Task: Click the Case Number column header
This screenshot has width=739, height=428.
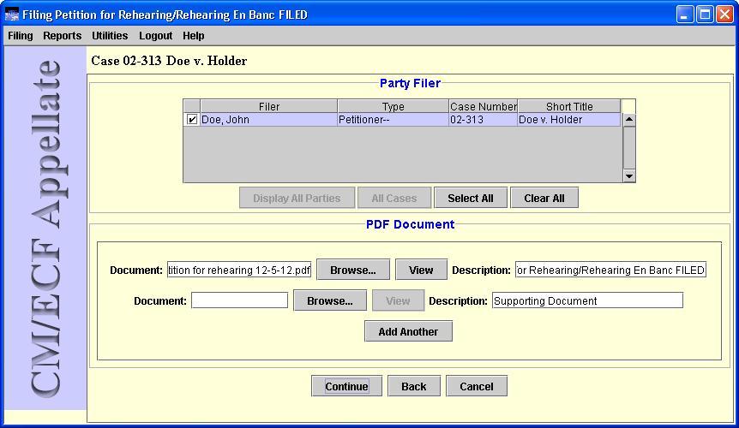Action: 483,106
